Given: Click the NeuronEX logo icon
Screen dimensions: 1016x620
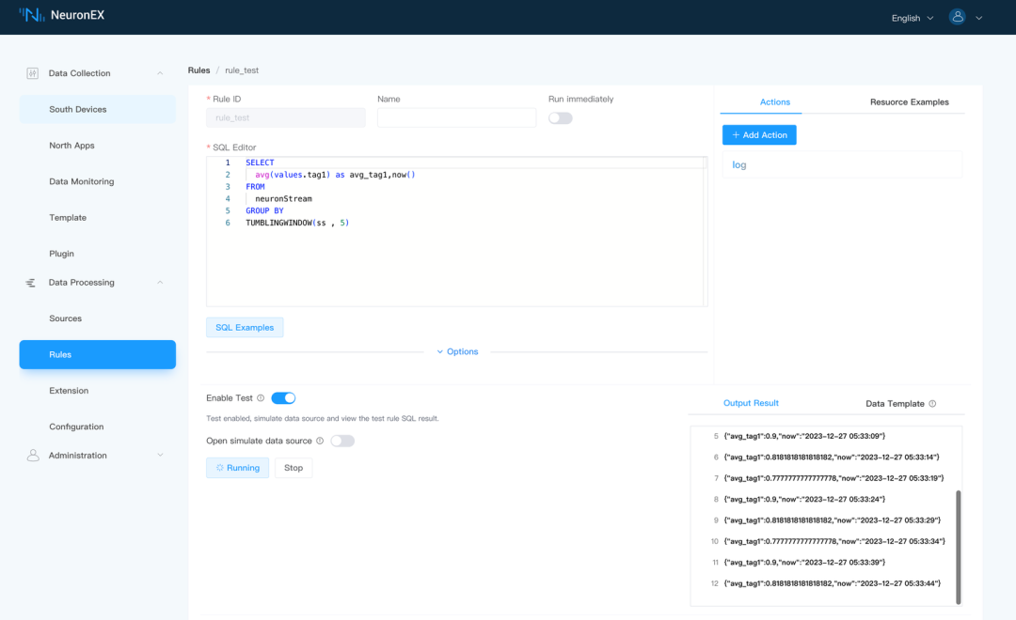Looking at the screenshot, I should pyautogui.click(x=31, y=15).
